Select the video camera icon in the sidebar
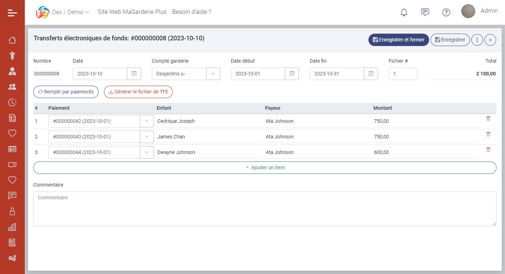 coord(12,165)
